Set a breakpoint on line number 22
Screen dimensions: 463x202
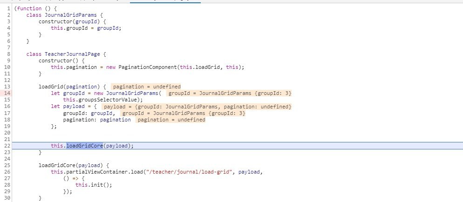(7, 146)
